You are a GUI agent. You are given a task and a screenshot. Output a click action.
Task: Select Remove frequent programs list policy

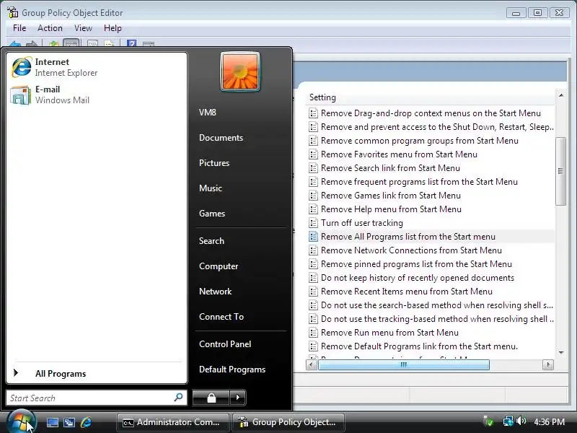[x=419, y=182]
